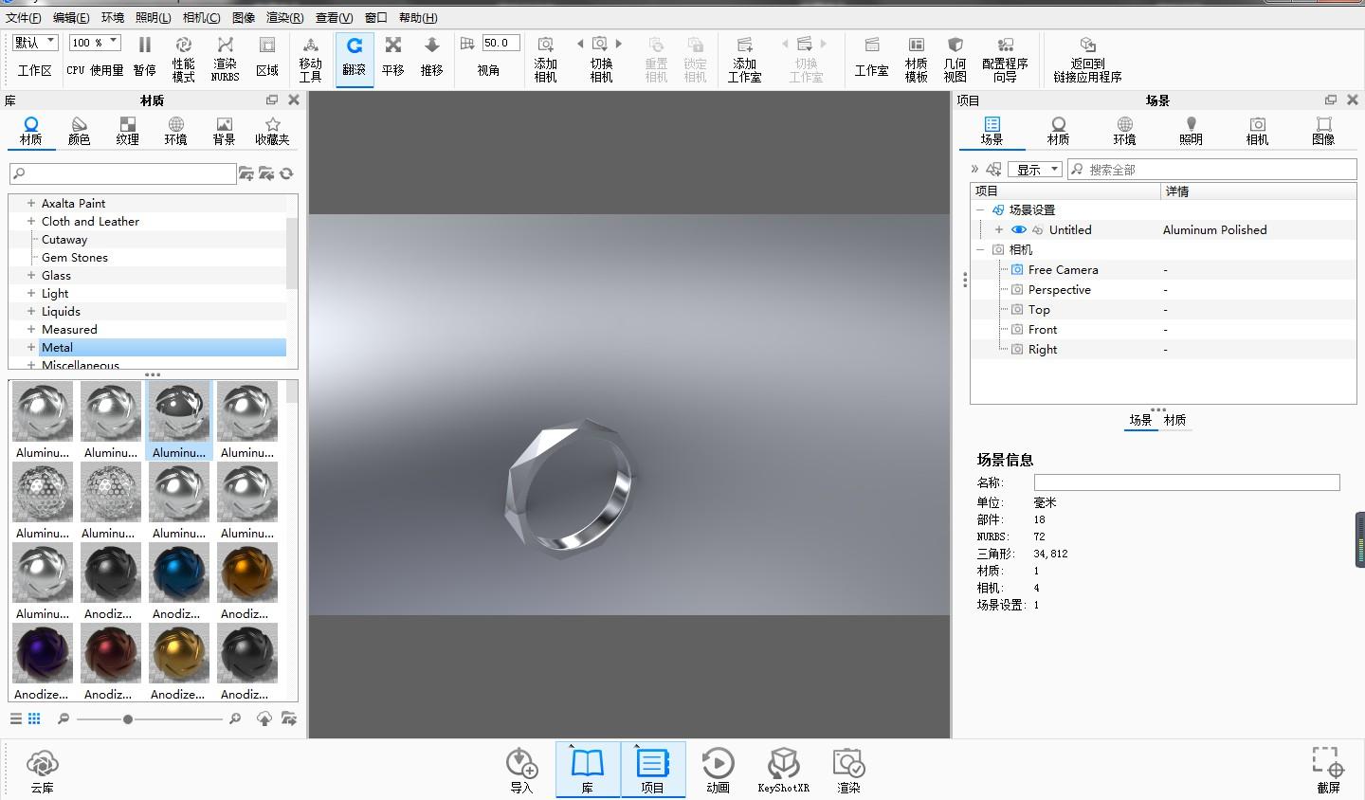Open library 收藏夹 (Favorites) tab
Image resolution: width=1365 pixels, height=800 pixels.
[x=272, y=131]
